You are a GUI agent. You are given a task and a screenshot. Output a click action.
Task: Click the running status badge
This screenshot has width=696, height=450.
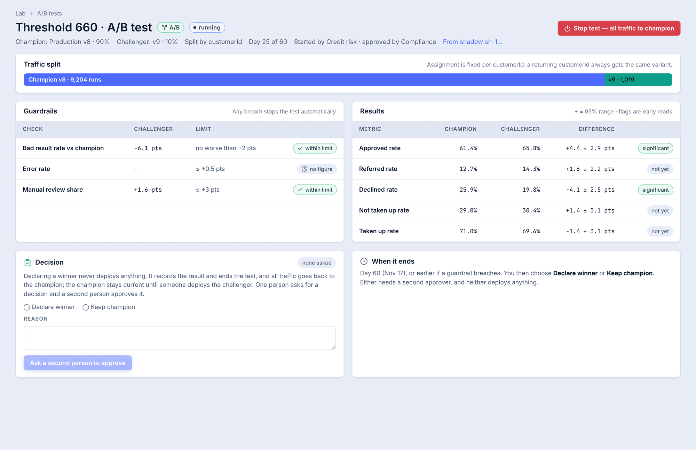pyautogui.click(x=207, y=27)
